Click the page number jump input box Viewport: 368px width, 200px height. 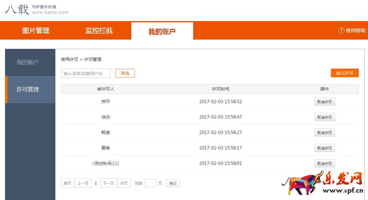point(150,183)
